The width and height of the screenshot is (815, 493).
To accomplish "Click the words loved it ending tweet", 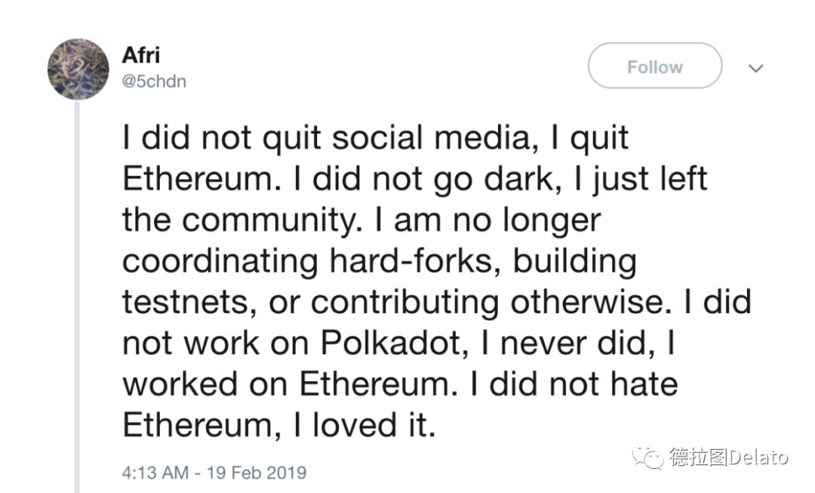I will 374,425.
